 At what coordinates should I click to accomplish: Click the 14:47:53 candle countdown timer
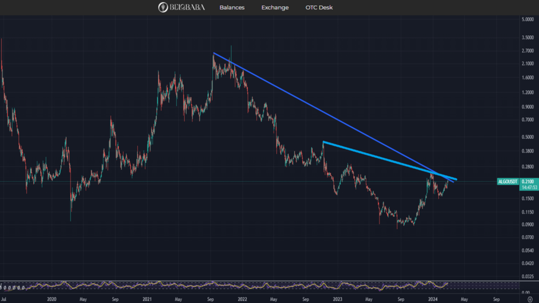click(528, 187)
